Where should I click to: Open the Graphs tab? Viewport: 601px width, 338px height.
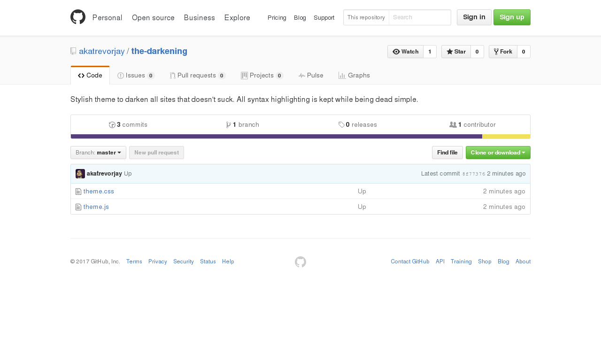(x=354, y=76)
